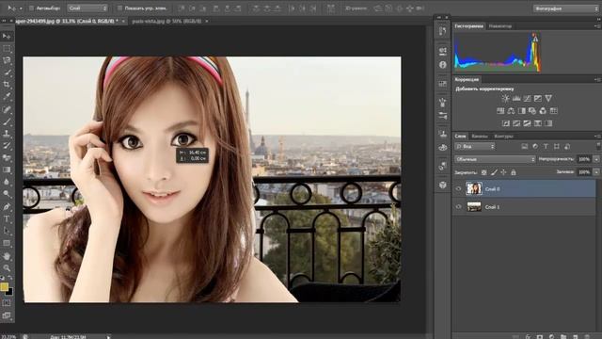This screenshot has width=602, height=339.
Task: Toggle Показать упр. элем. checkbox
Action: tap(119, 8)
